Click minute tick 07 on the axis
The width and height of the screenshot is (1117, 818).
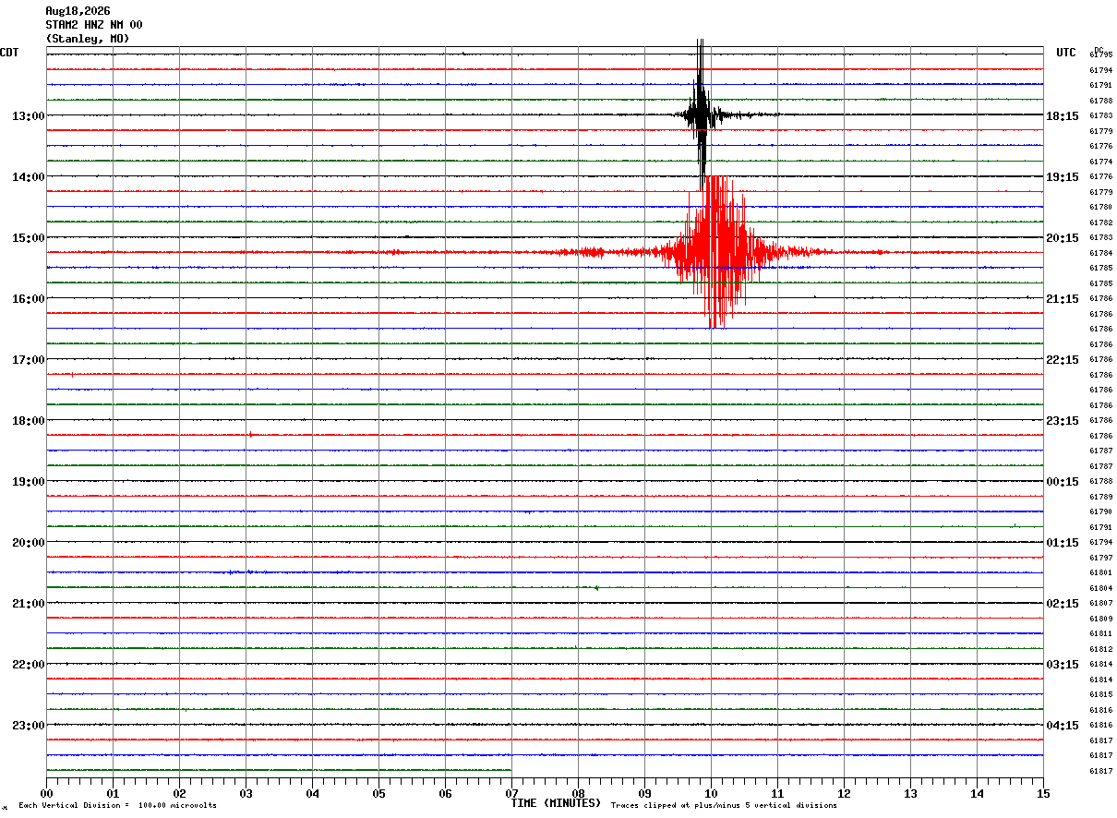pyautogui.click(x=511, y=793)
